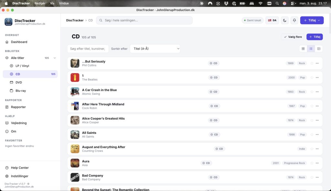Switch to cover image view layout
Screen dimensions: 331x191
click(319, 49)
